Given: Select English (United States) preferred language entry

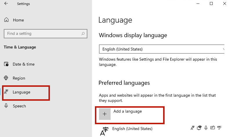Looking at the screenshot, I should (132, 129).
